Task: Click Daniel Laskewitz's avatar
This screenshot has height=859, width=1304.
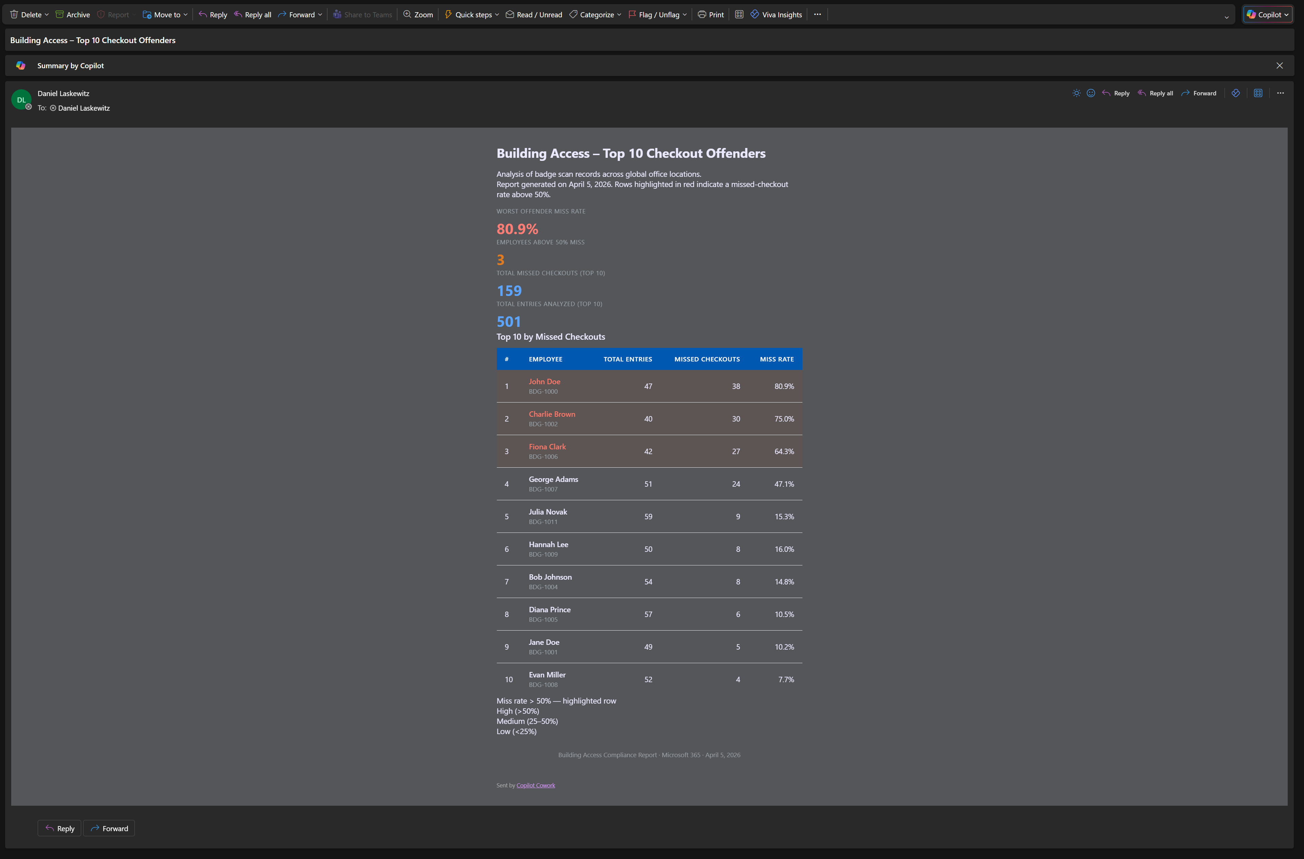Action: [x=21, y=100]
